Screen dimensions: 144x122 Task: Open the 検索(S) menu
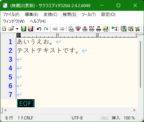(x=69, y=15)
